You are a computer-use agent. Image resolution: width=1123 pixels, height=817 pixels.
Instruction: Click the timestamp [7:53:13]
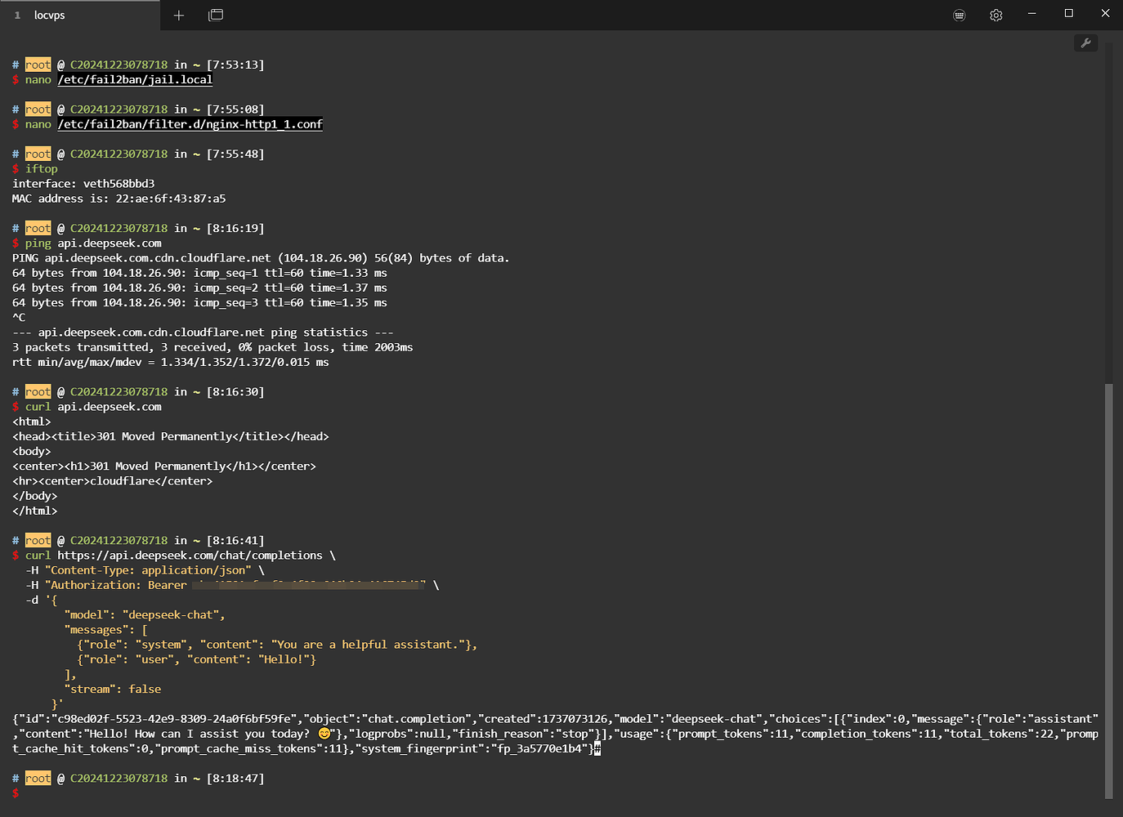click(x=235, y=65)
